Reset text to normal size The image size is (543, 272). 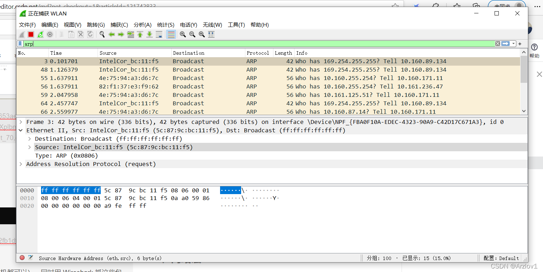click(x=201, y=34)
